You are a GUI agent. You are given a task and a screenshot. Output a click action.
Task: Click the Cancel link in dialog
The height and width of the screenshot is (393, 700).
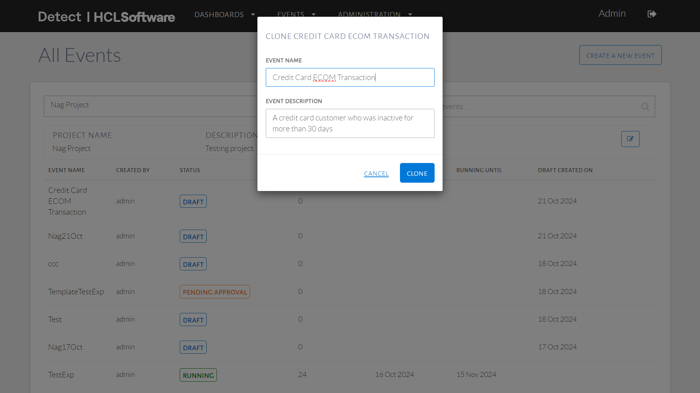tap(376, 174)
